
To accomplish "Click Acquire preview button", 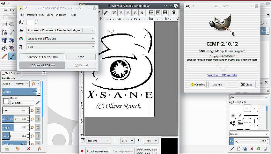I will click(97, 151).
